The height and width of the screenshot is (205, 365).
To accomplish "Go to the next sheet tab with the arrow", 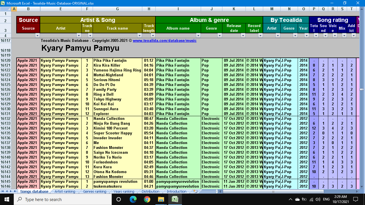I will click(11, 191).
